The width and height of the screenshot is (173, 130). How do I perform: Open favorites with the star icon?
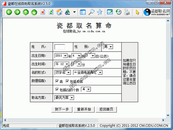[x=100, y=12]
